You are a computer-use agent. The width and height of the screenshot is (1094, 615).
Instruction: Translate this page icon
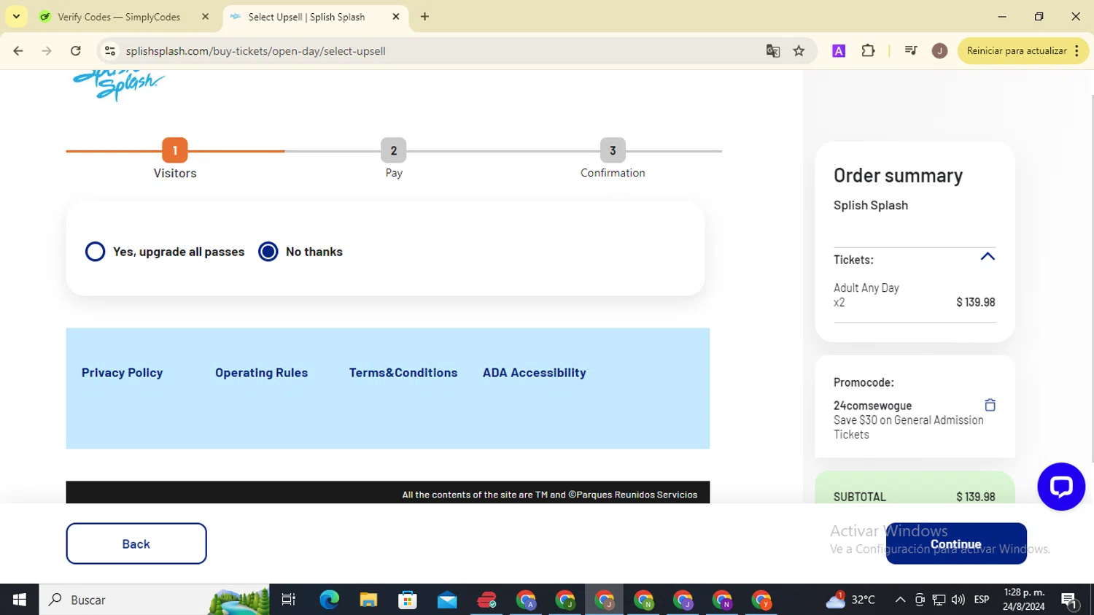tap(773, 51)
